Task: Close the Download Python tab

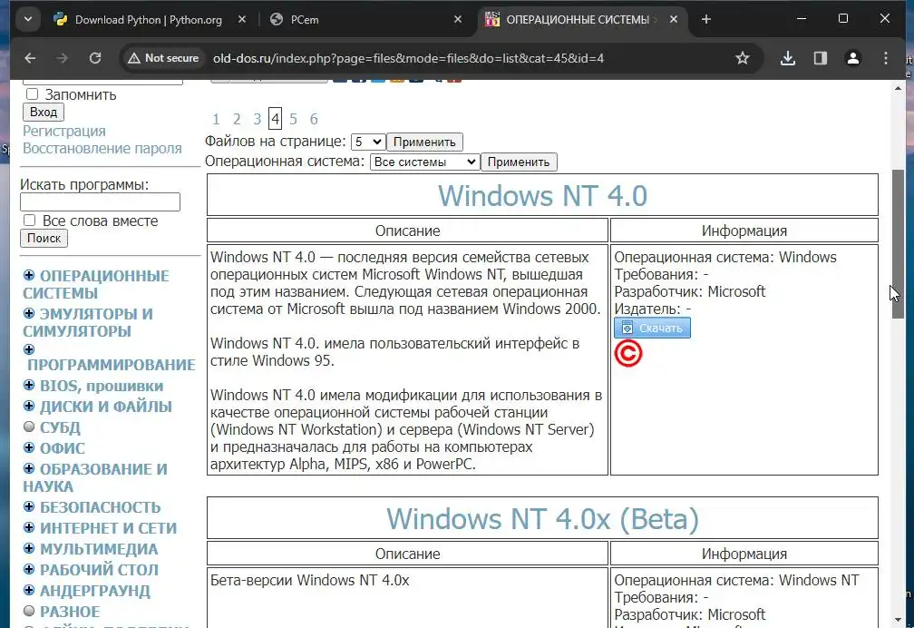Action: point(242,19)
